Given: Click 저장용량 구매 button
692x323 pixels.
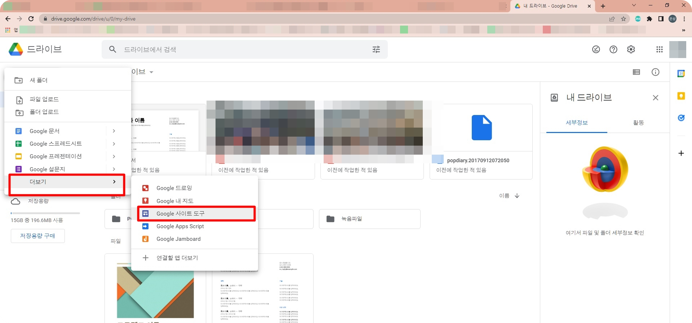Looking at the screenshot, I should click(38, 236).
